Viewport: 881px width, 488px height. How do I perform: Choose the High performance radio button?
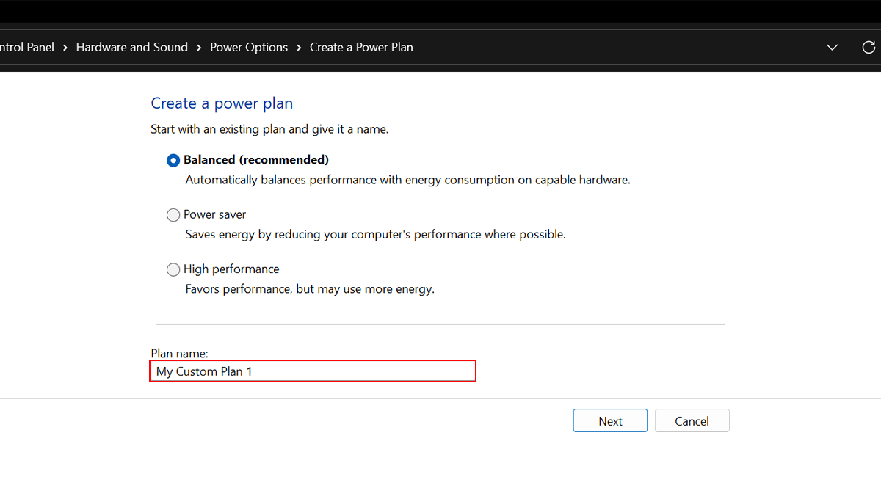(173, 269)
